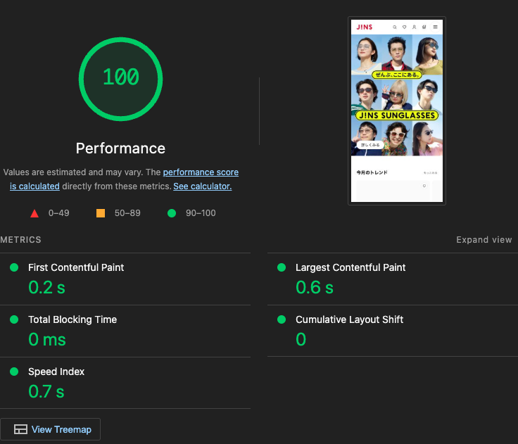Screen dimensions: 518x444
Task: Click the red triangle 0–49 legend icon
Action: pos(34,213)
